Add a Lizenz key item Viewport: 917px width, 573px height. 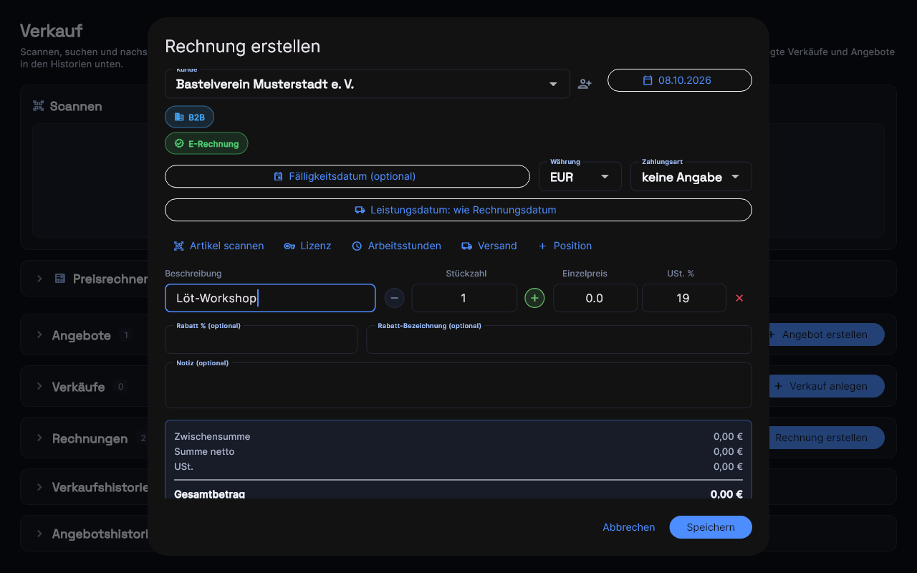pos(307,246)
